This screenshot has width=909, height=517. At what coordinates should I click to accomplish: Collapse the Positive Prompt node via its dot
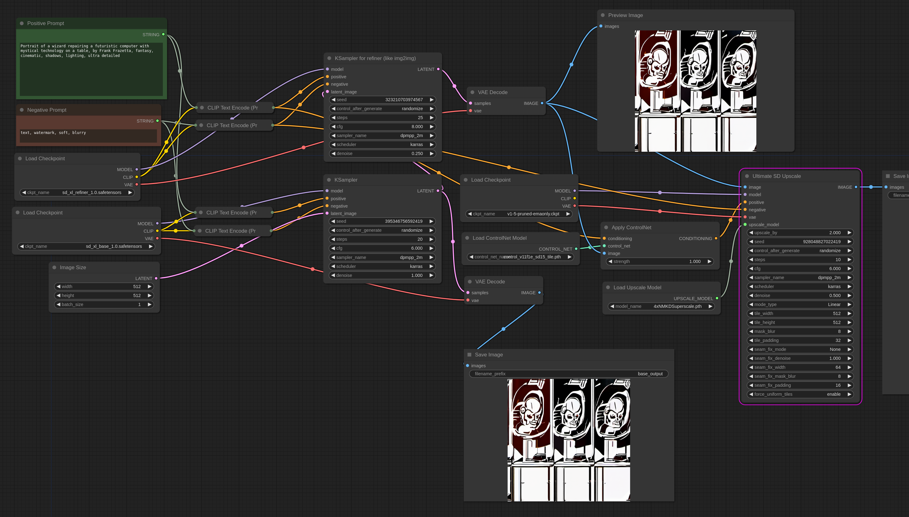tap(22, 24)
